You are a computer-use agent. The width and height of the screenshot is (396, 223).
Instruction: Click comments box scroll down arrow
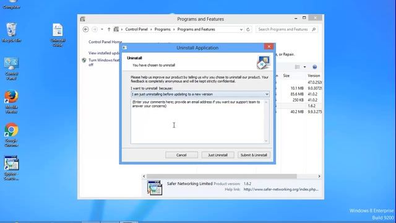click(x=266, y=141)
